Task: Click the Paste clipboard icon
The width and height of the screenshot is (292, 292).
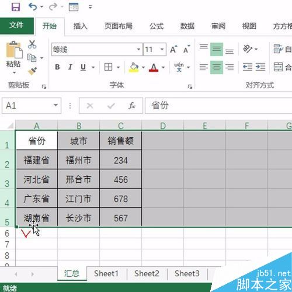Action: pyautogui.click(x=14, y=49)
